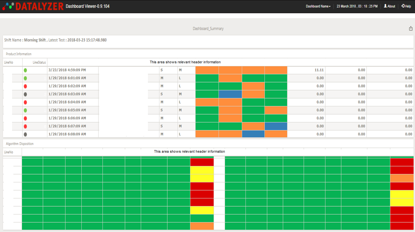Click the Algorithm Disposition panel title
This screenshot has width=415, height=232.
[20, 144]
